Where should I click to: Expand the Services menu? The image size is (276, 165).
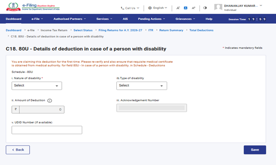(104, 19)
